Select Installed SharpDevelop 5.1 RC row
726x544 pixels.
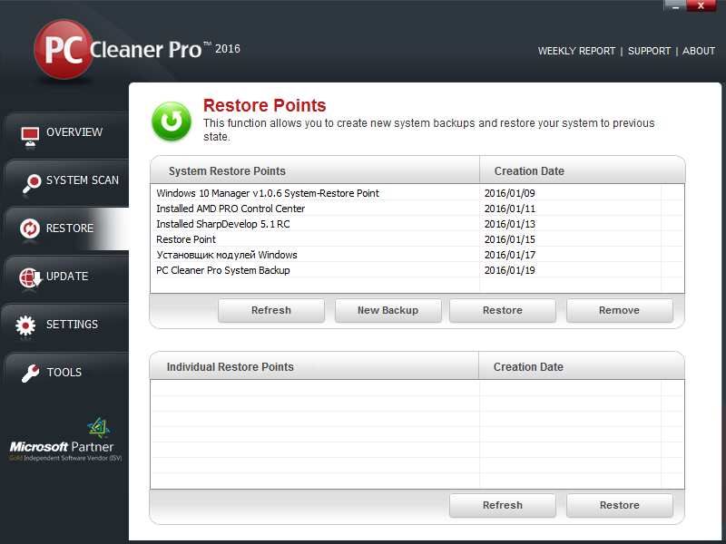coord(417,224)
